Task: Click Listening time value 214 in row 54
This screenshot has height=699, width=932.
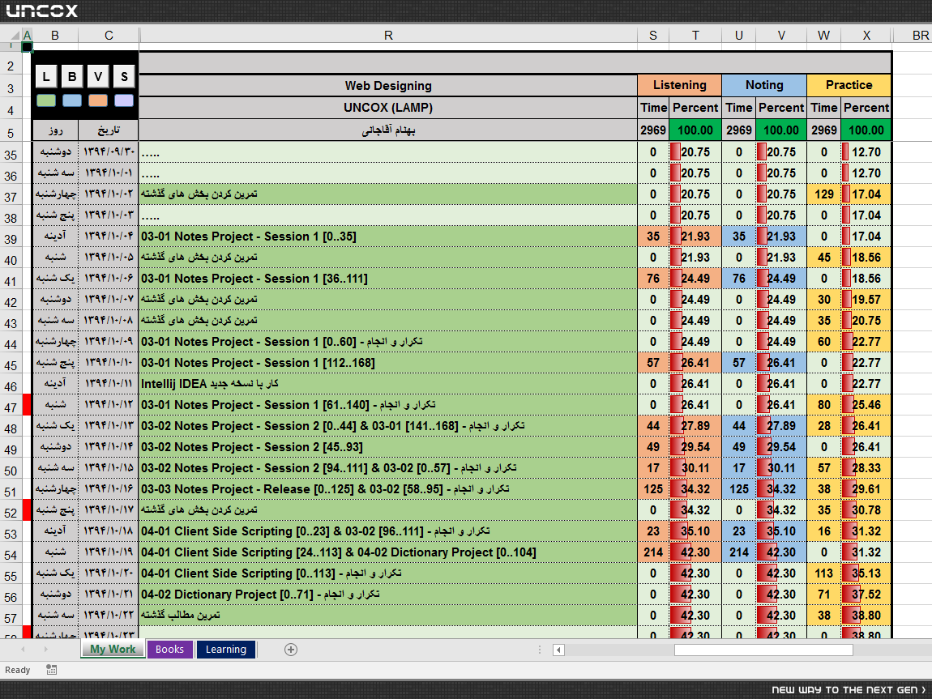Action: [653, 552]
